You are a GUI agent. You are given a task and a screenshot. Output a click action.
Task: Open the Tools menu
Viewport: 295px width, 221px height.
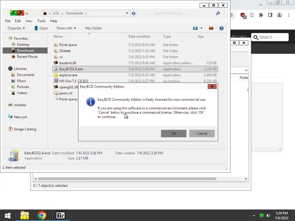tap(41, 21)
